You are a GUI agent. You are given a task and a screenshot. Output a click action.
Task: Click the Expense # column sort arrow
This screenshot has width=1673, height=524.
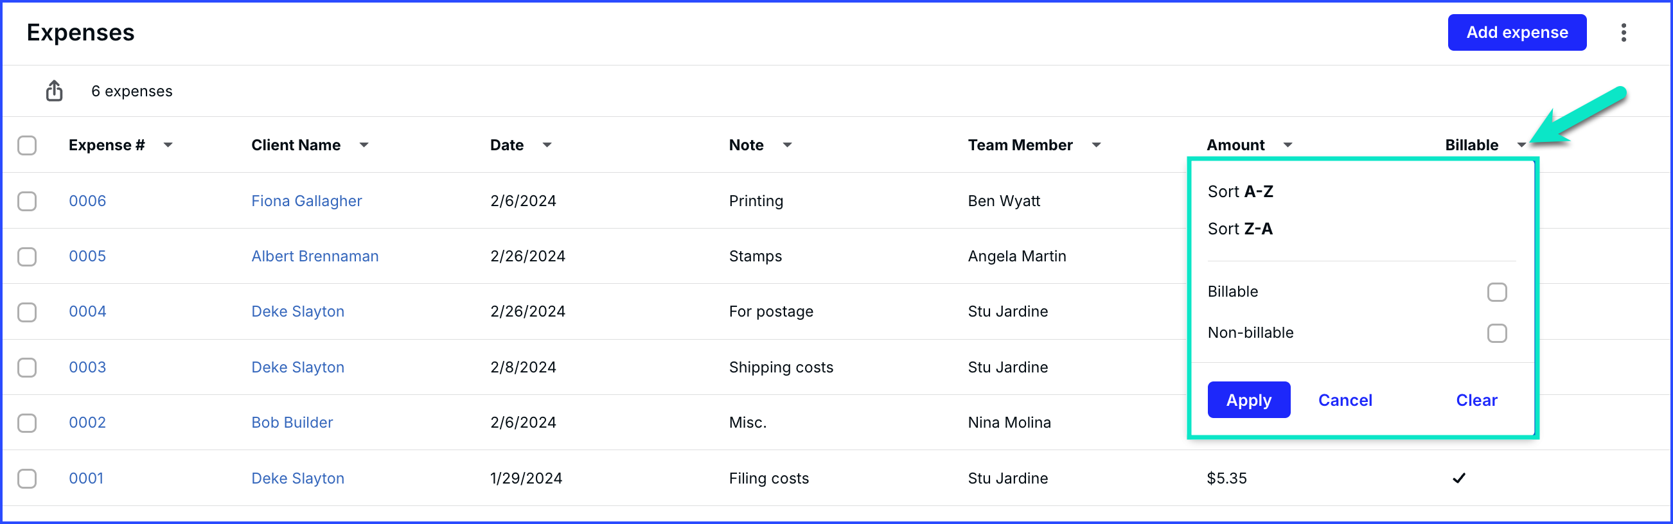168,144
